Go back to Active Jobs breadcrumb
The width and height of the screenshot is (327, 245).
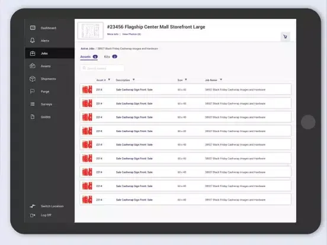point(88,49)
